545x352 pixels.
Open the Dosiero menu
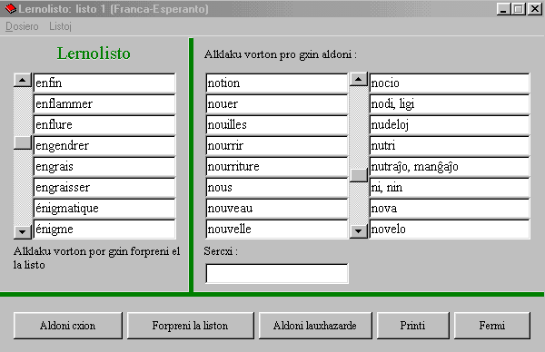pos(22,26)
